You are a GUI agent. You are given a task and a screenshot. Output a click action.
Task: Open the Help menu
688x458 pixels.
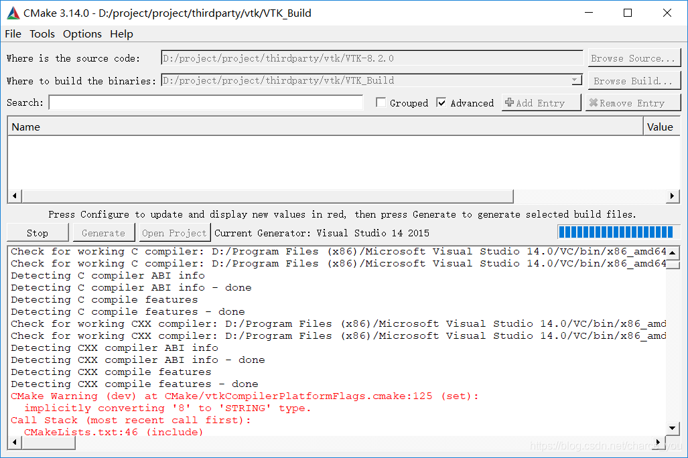point(121,33)
